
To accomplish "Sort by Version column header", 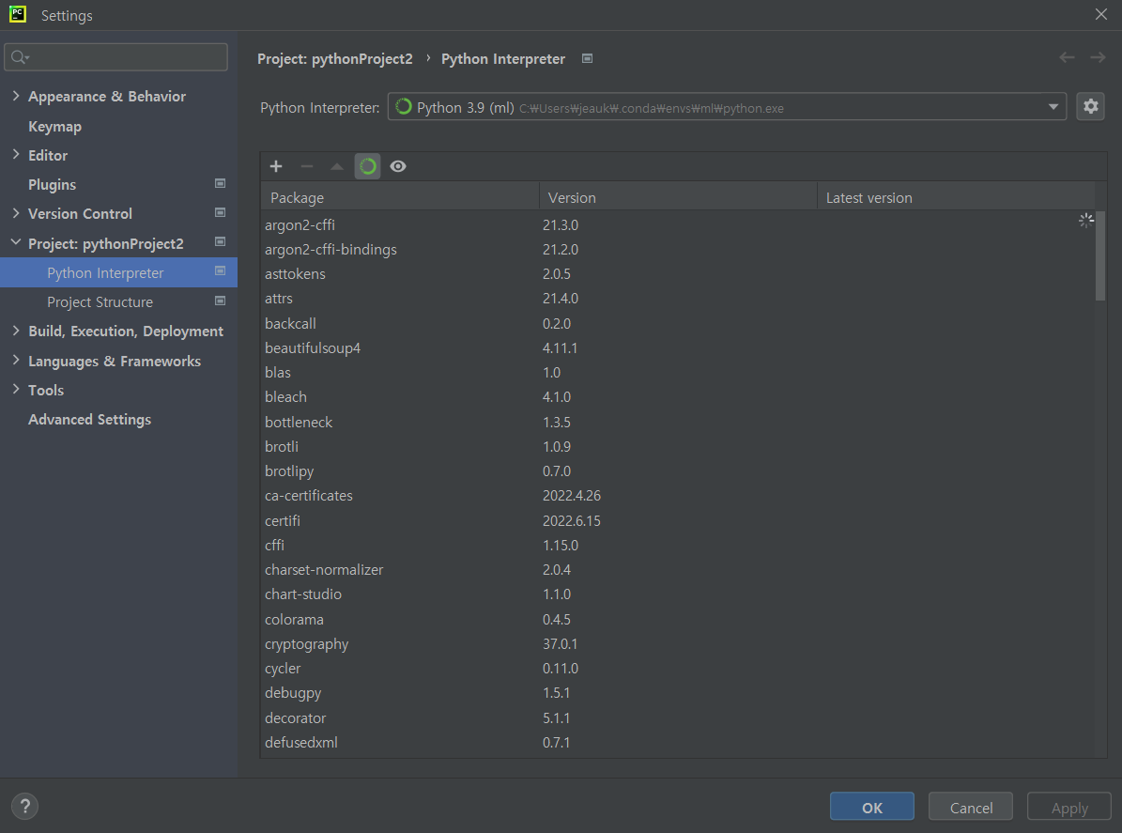I will [x=678, y=197].
